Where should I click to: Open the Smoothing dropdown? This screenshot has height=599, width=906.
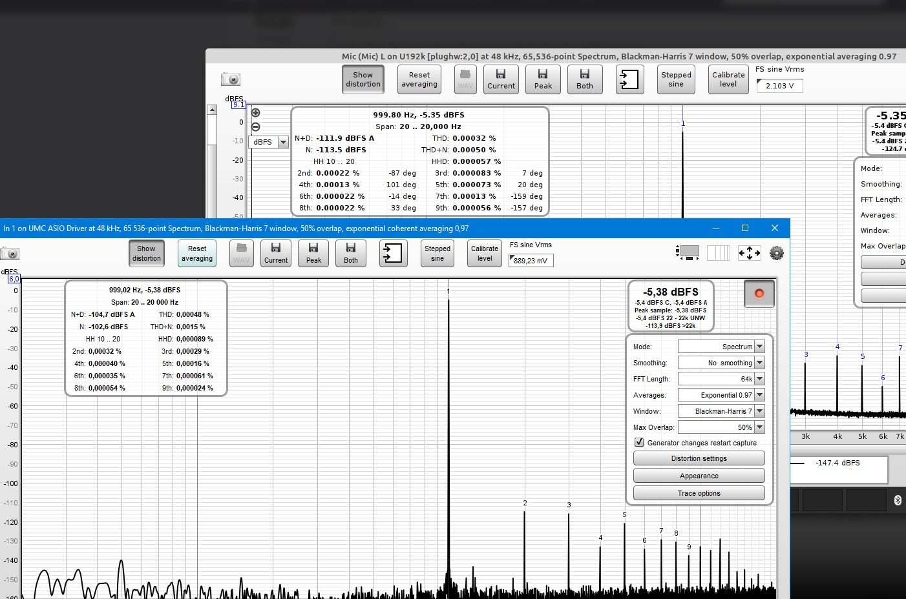pos(721,363)
